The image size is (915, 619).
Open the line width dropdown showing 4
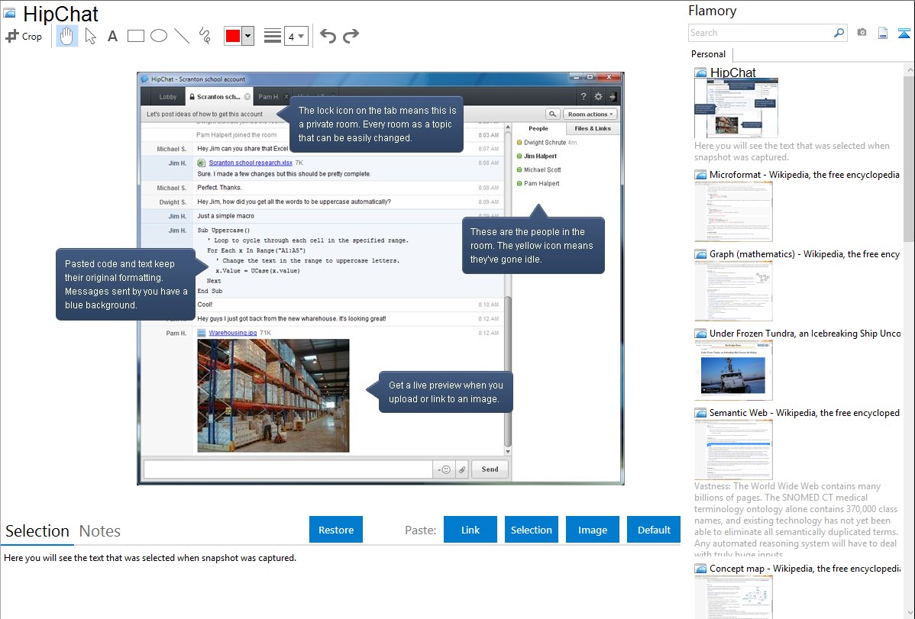click(296, 36)
